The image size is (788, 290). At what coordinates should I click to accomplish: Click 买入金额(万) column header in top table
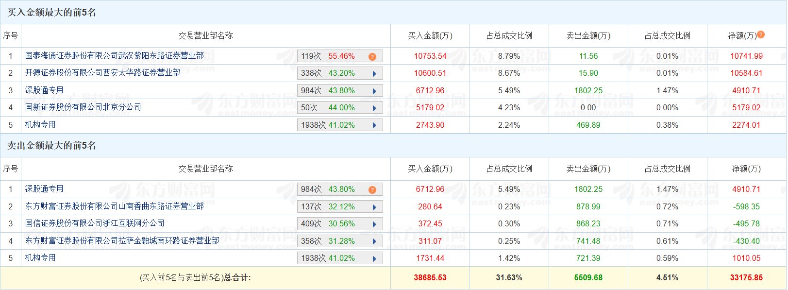pos(430,36)
